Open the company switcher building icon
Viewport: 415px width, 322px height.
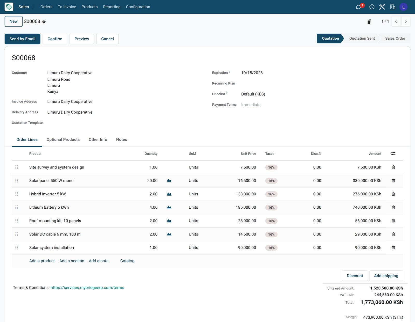point(393,7)
